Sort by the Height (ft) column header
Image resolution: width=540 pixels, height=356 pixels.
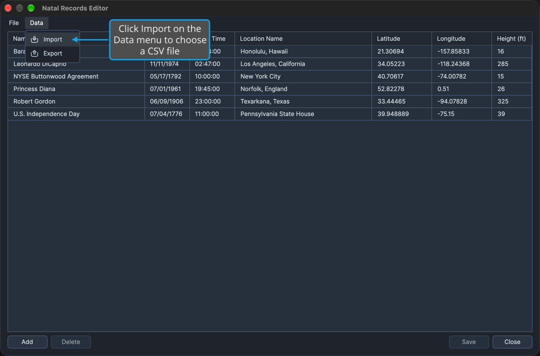(512, 38)
